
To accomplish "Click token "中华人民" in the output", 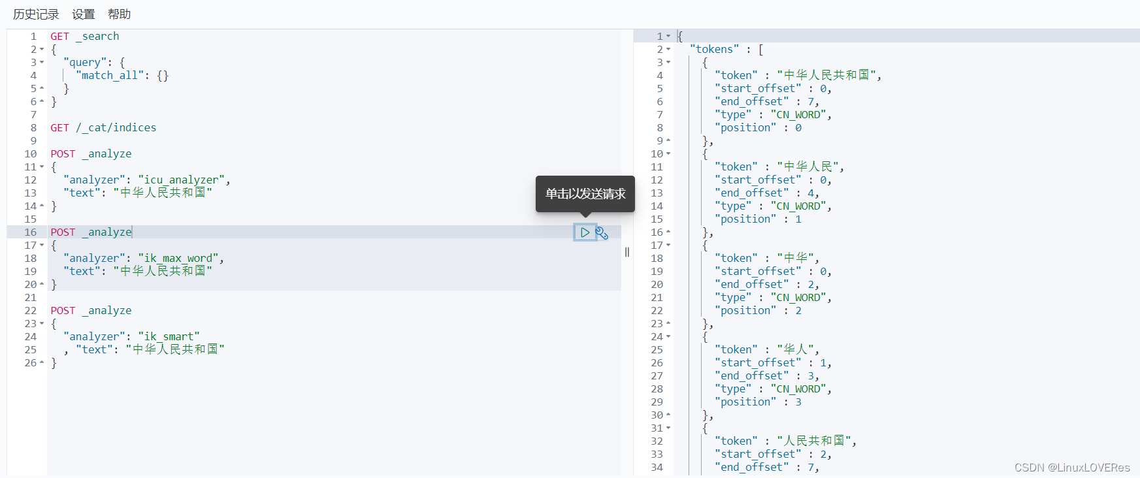I will coord(779,167).
